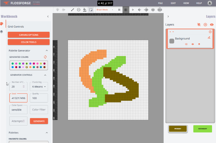Rename the Background layer with pencil icon

[x=209, y=38]
